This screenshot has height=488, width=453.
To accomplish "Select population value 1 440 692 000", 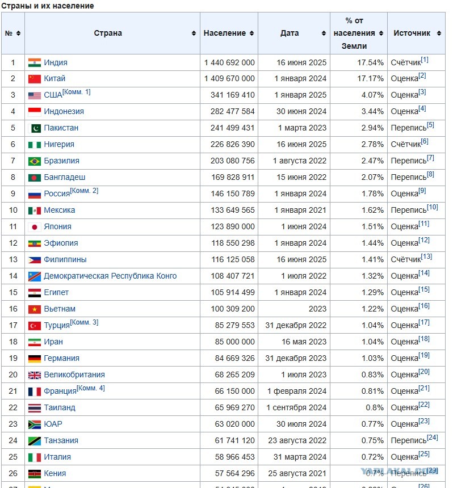I will [x=229, y=62].
